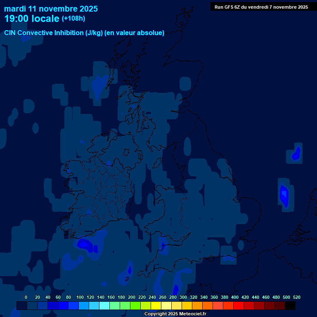Click the "520" legend scale label
This screenshot has width=317, height=317.
pyautogui.click(x=296, y=297)
